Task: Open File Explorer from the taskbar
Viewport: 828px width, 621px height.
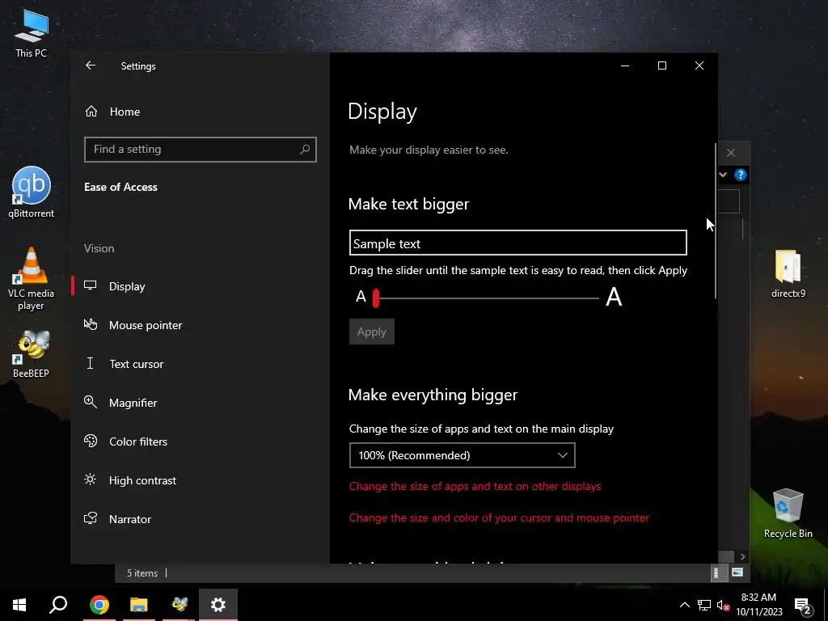Action: point(139,605)
